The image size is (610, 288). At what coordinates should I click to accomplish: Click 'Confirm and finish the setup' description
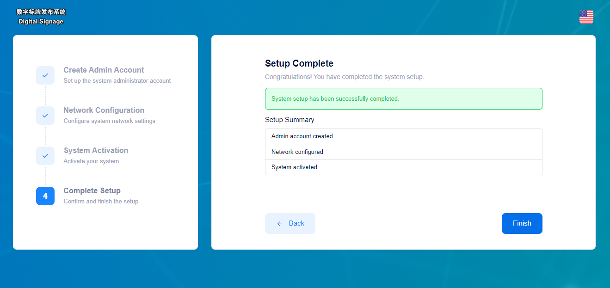[x=101, y=202]
